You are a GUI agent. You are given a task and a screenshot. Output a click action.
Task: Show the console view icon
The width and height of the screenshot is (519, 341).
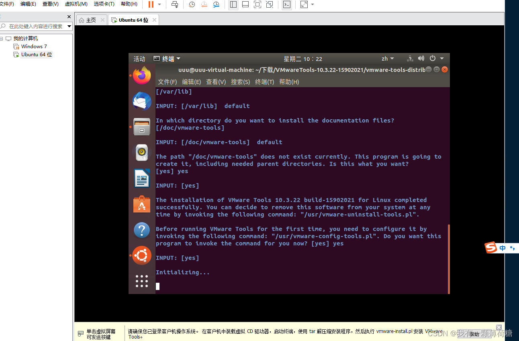[x=287, y=4]
